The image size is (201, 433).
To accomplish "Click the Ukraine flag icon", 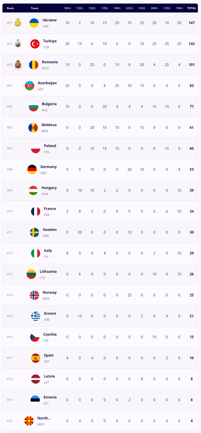I will pyautogui.click(x=34, y=23).
